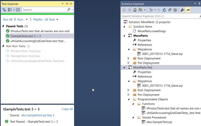
Task: Click the Run All link
Action: coord(8,20)
